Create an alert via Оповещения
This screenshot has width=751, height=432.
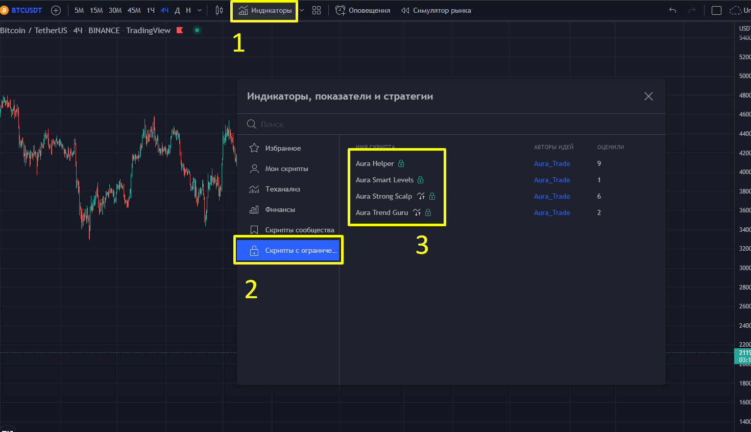coord(363,10)
